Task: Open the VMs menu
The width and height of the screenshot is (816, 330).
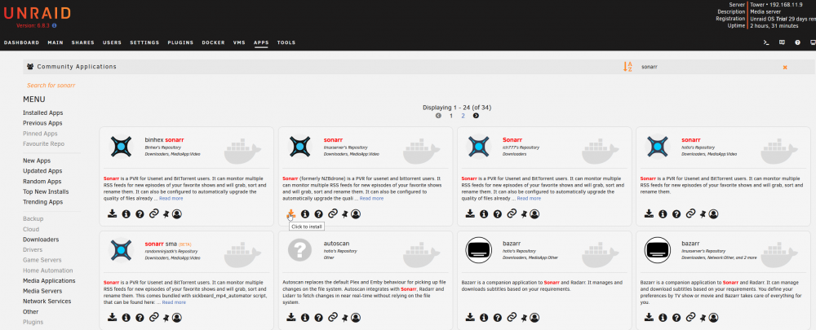Action: pos(239,42)
